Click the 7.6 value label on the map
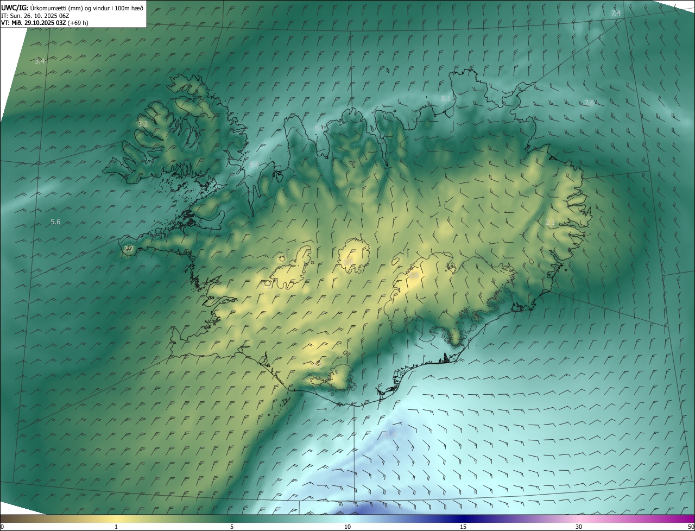 click(589, 103)
